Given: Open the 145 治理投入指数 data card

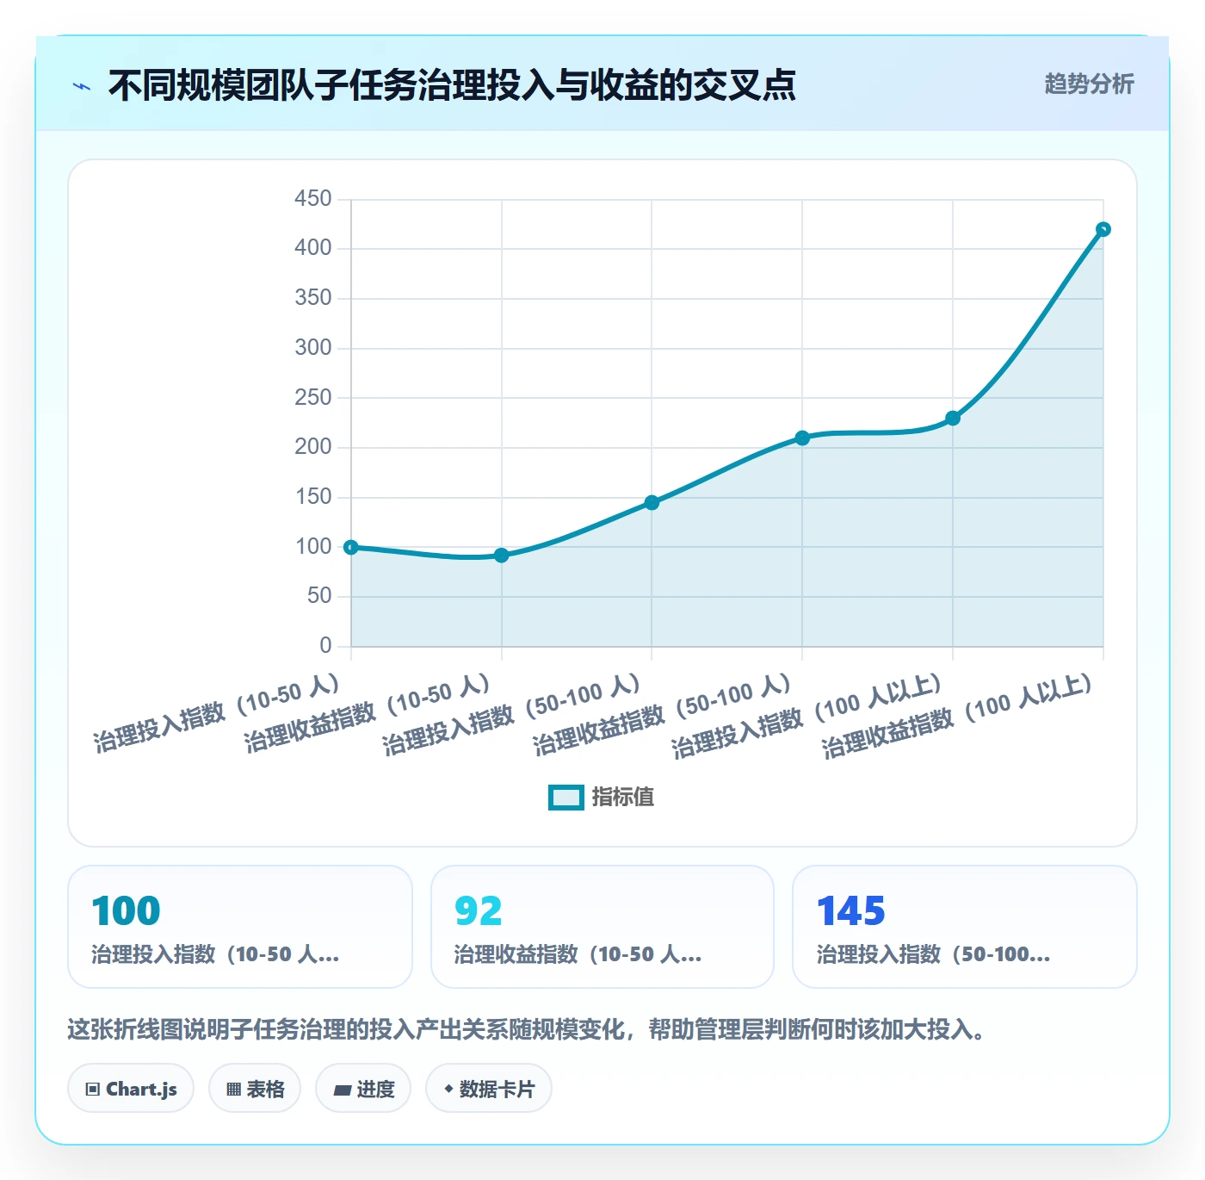Looking at the screenshot, I should click(x=965, y=927).
